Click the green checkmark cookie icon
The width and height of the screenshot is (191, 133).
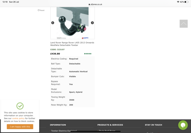(20, 106)
